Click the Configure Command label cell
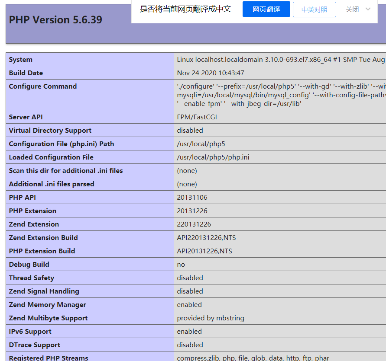Screen dimensions: 386x361 point(42,86)
